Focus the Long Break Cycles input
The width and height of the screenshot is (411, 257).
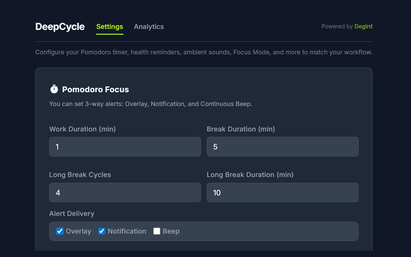pos(125,192)
